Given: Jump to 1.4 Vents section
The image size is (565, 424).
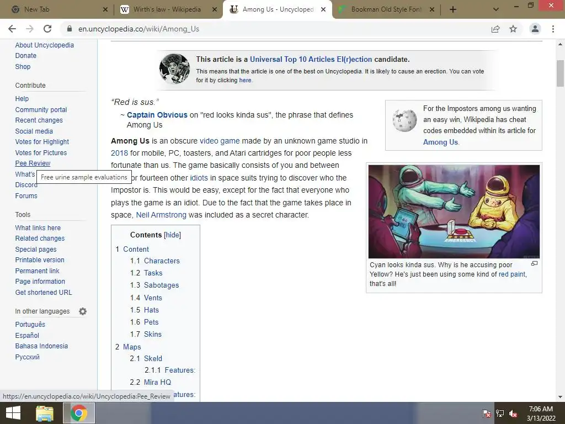Looking at the screenshot, I should coord(153,298).
